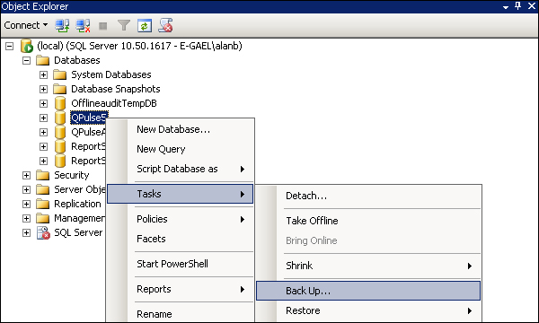Open the Reports submenu

(x=181, y=290)
